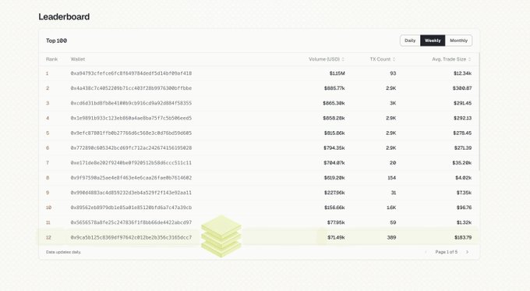This screenshot has height=291, width=530.
Task: Select wallet starting 0x9f97598a
Action: (x=131, y=178)
